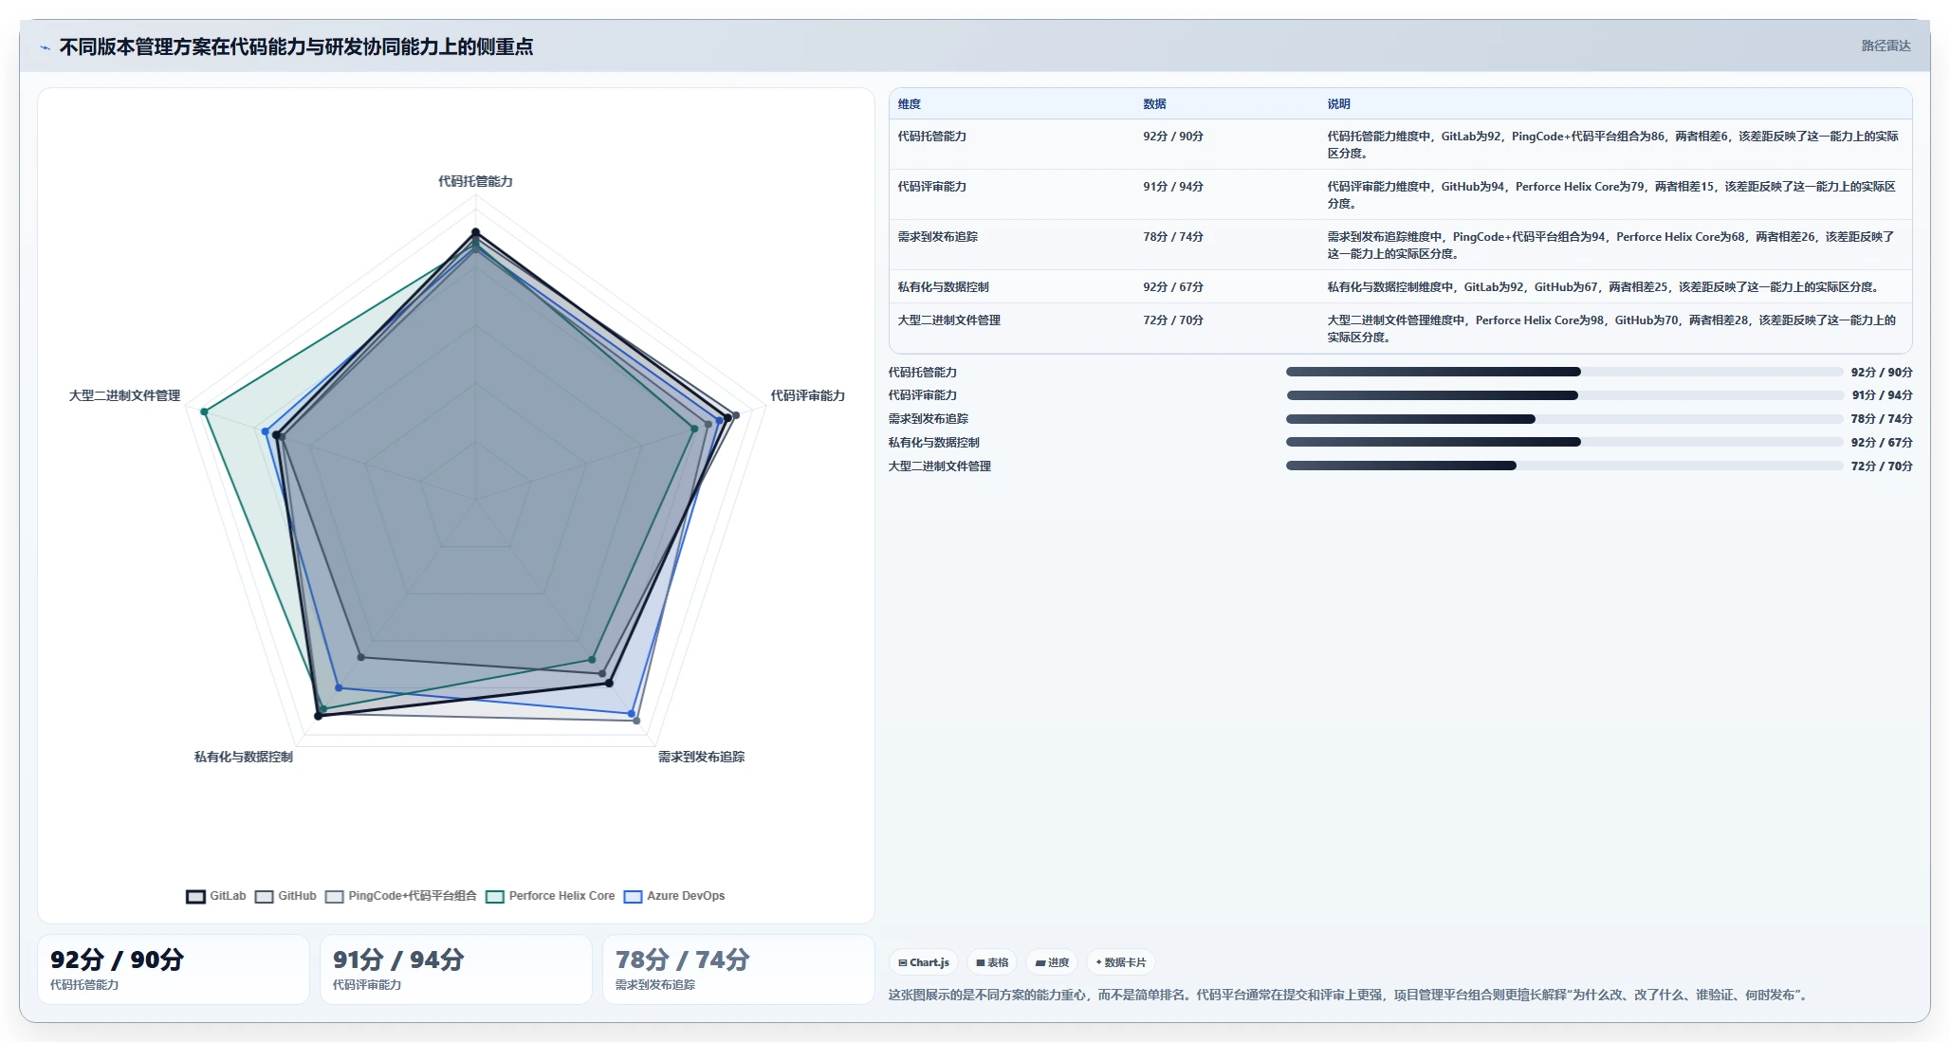1950x1042 pixels.
Task: Select the 大型二进制文件管理 table row cell
Action: [x=949, y=320]
